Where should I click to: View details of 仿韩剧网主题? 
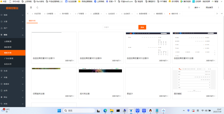click(70, 96)
